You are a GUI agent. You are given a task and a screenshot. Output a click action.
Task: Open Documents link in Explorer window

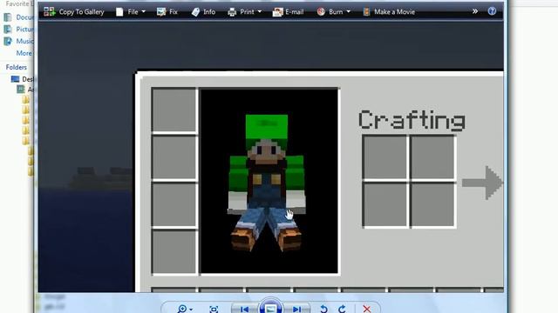click(x=25, y=17)
